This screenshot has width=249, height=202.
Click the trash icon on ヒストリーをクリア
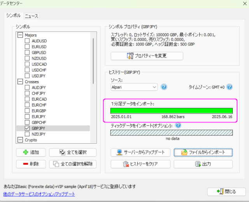[x=126, y=164]
